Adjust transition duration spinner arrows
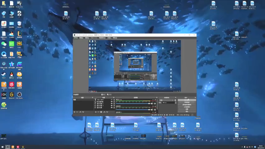This screenshot has height=149, width=265. coord(176,103)
